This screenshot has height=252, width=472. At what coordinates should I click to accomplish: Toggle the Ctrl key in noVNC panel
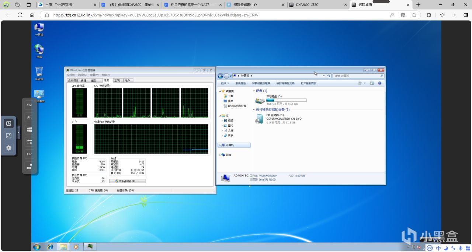point(29,105)
